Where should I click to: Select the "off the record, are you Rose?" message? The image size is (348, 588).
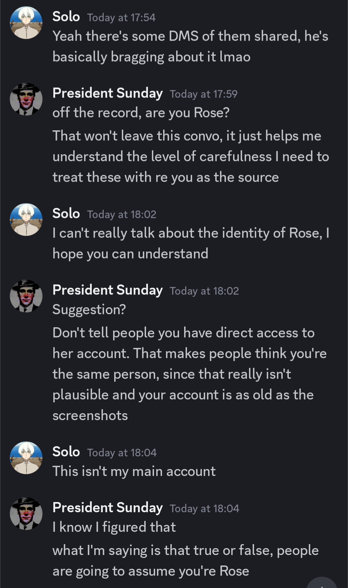[x=141, y=113]
